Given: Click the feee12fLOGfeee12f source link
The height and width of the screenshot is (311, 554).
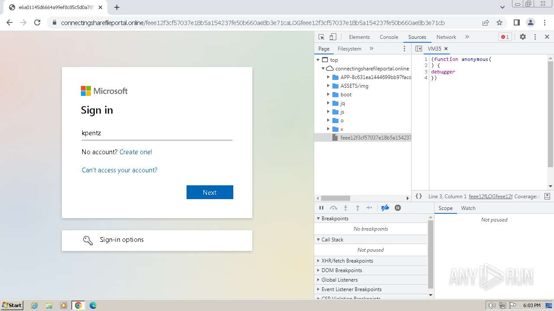Looking at the screenshot, I should (x=490, y=196).
